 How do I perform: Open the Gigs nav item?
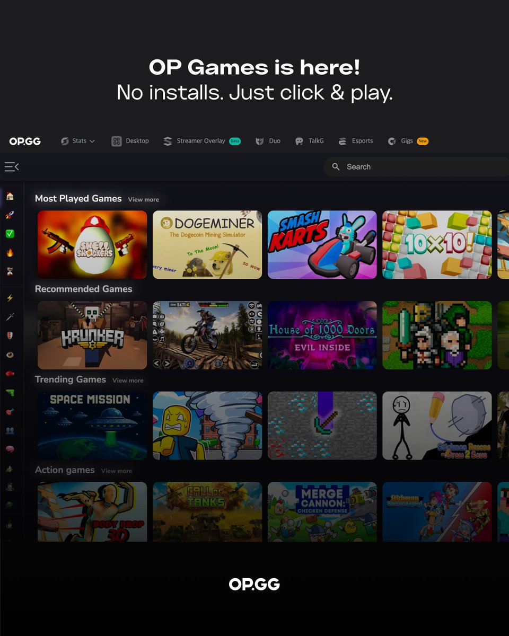[408, 141]
